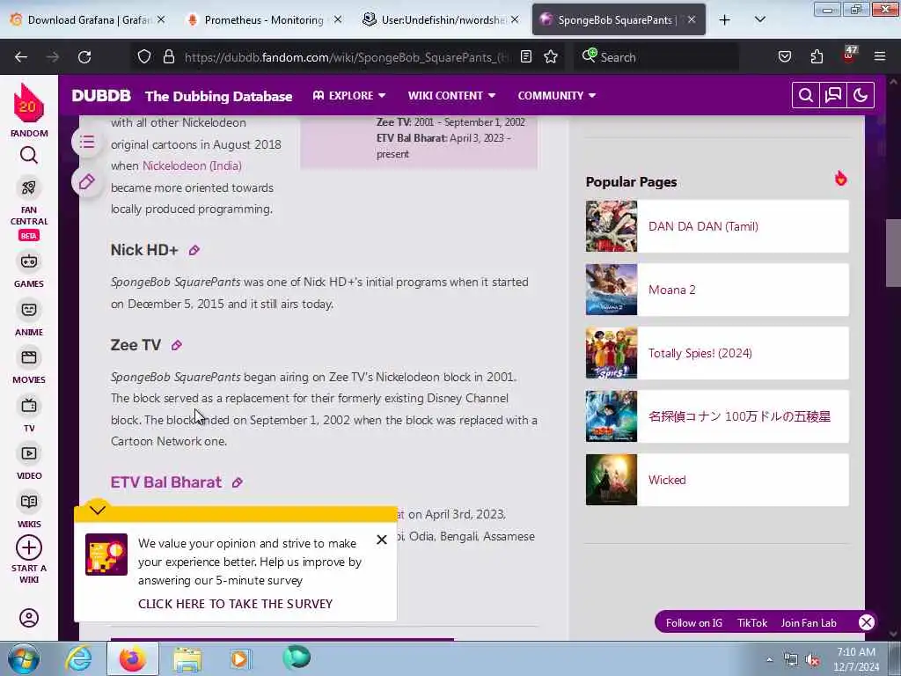Expand the Community menu
Viewport: 901px width, 676px height.
tap(557, 95)
